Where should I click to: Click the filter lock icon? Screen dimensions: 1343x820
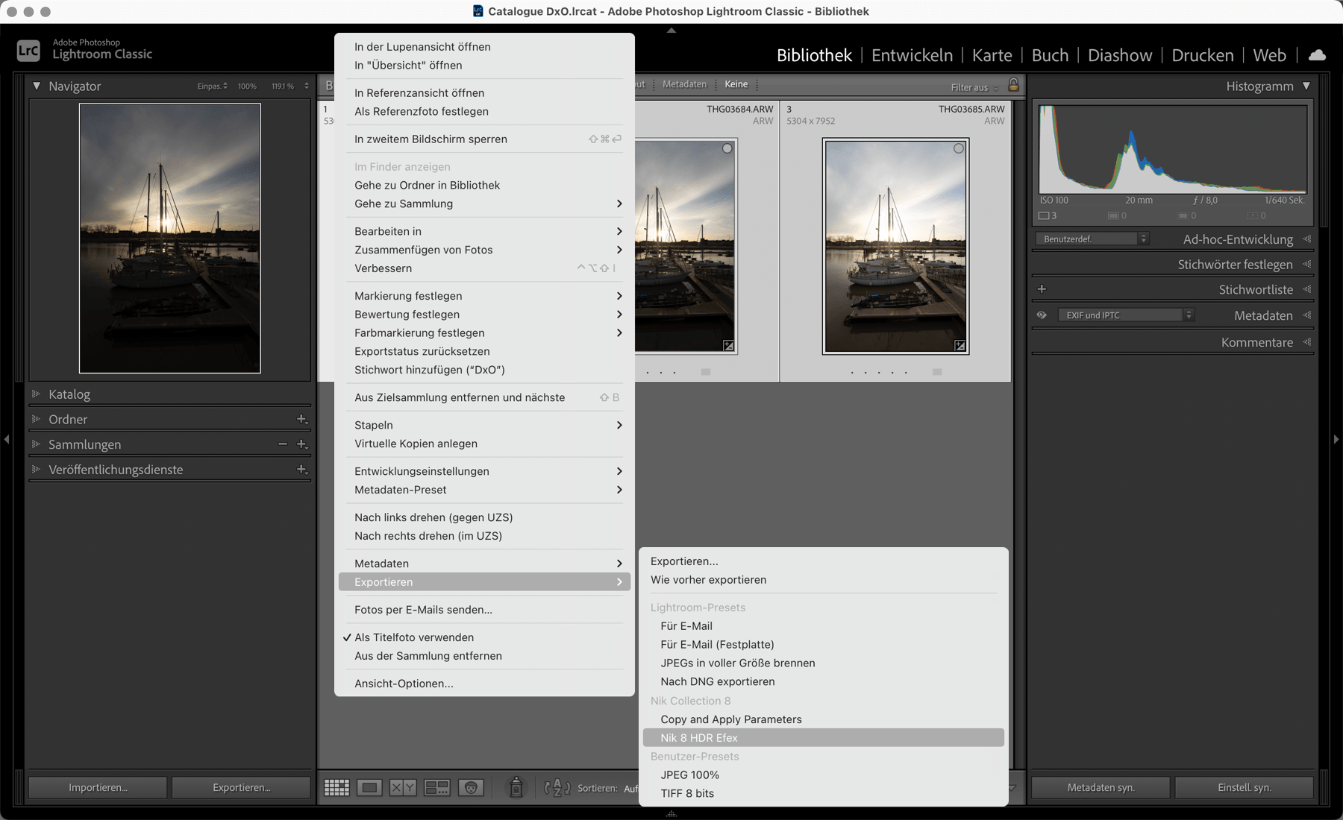1013,85
